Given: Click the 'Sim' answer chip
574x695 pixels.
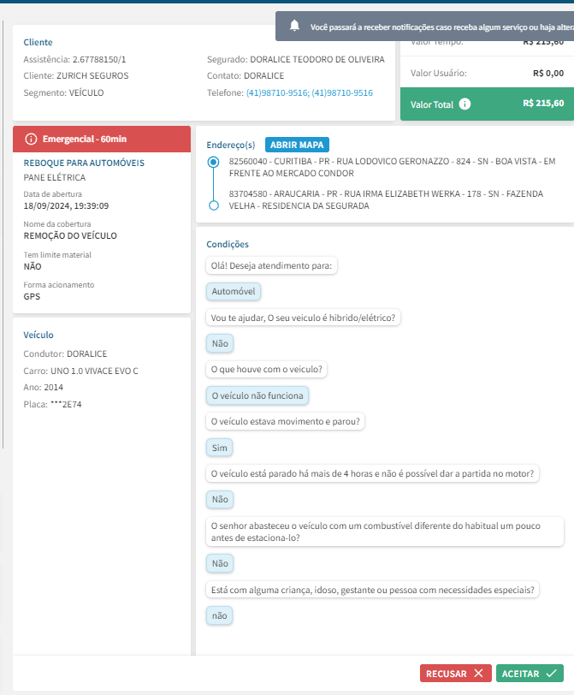Looking at the screenshot, I should click(x=221, y=448).
